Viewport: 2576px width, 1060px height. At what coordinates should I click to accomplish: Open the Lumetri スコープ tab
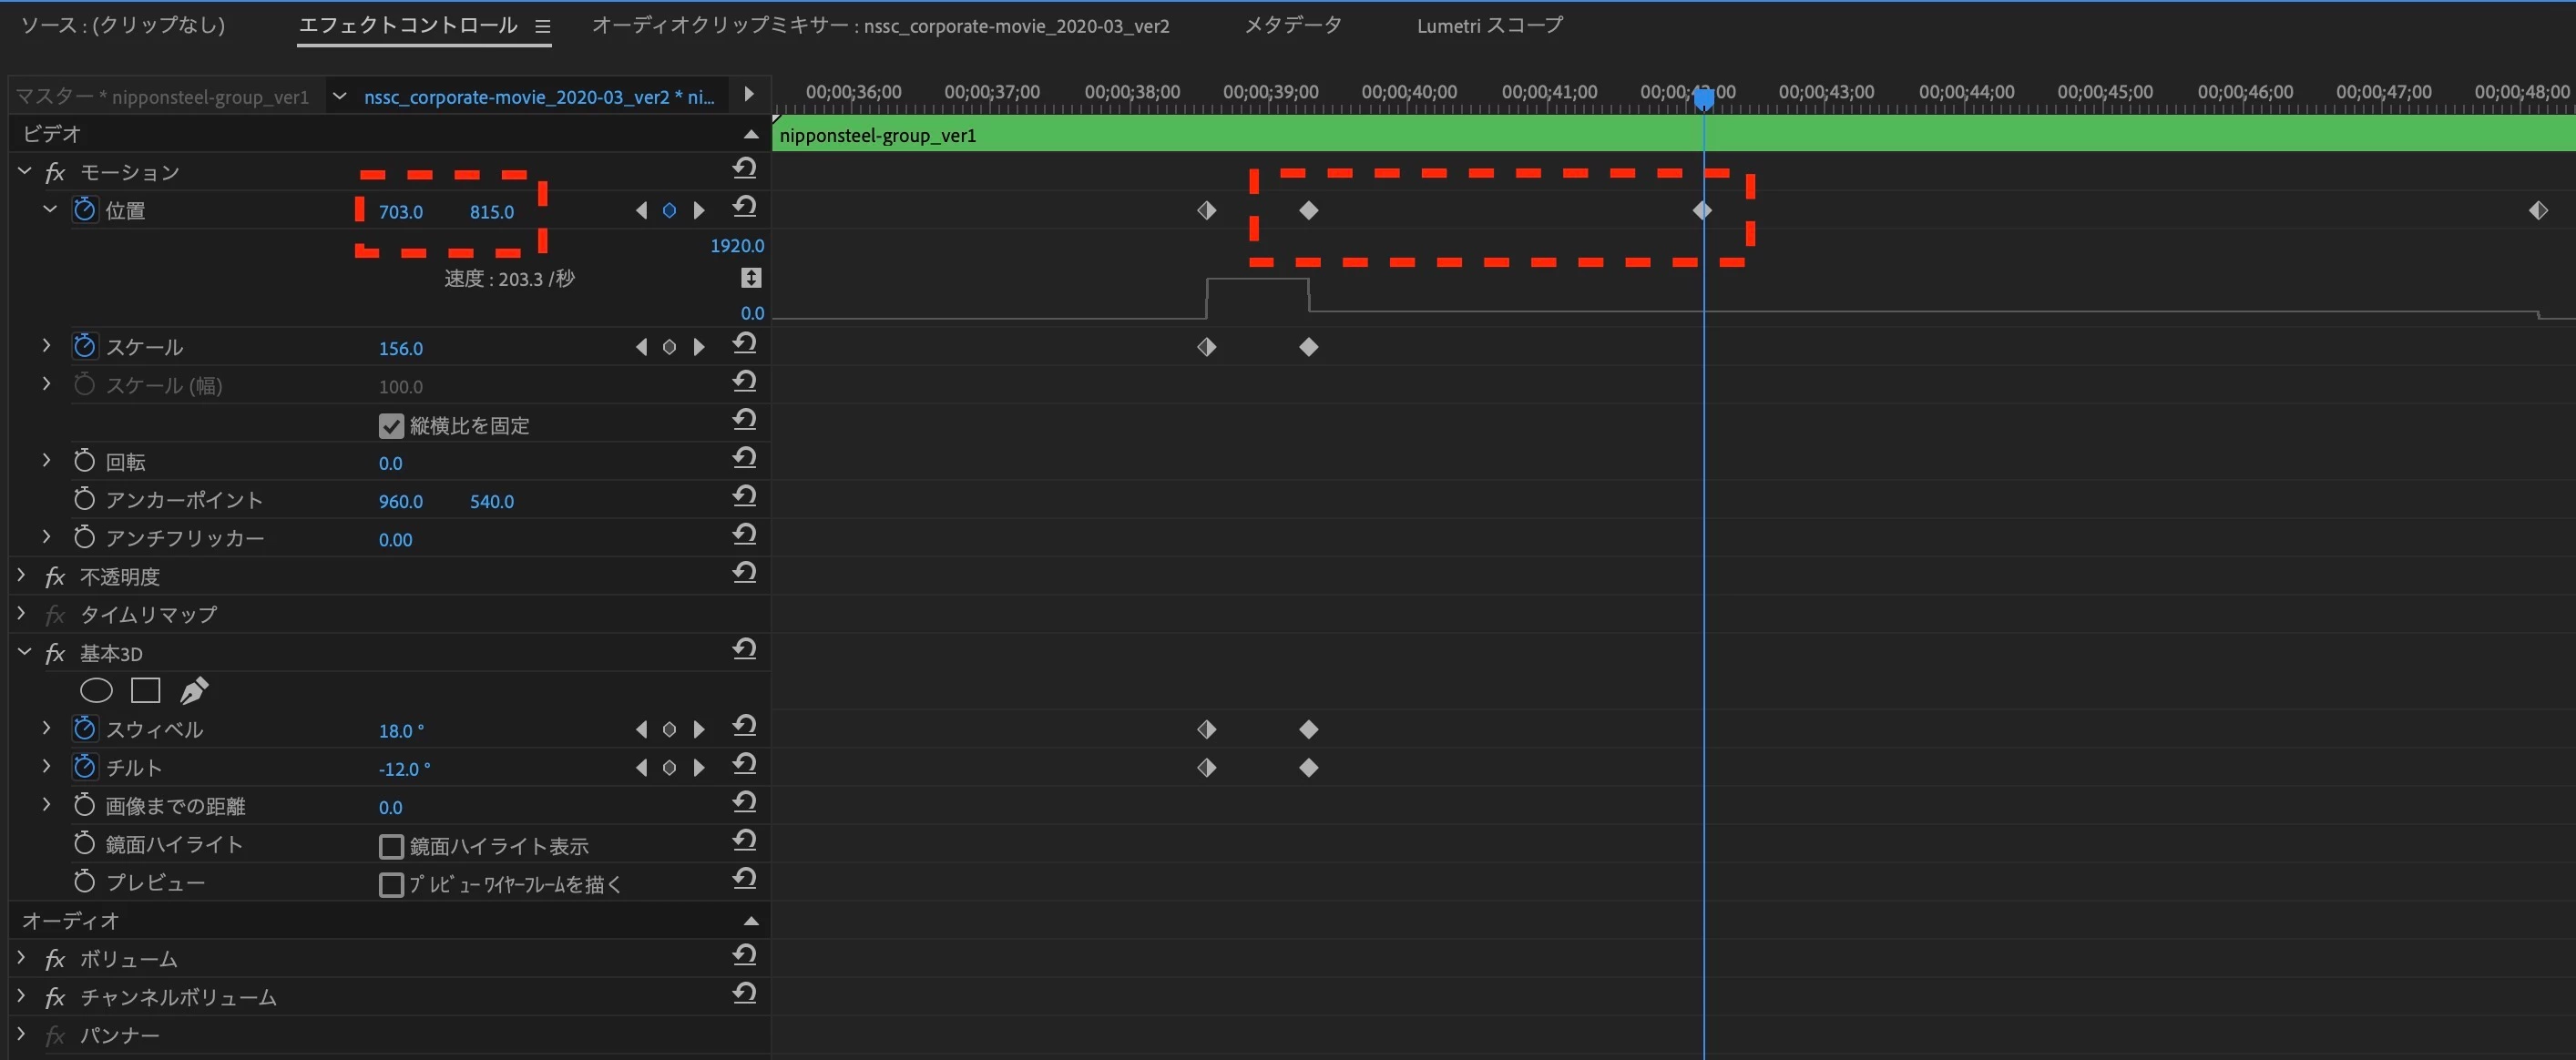pyautogui.click(x=1488, y=26)
